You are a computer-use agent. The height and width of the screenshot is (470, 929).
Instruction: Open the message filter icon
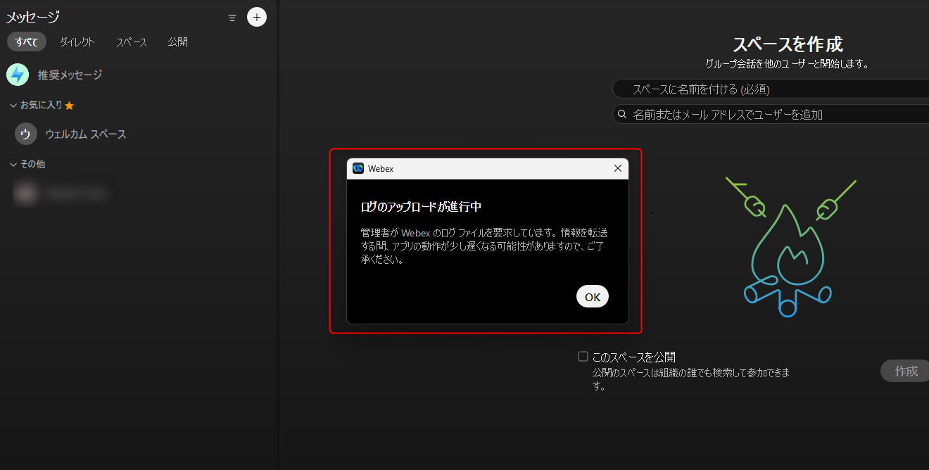(232, 18)
